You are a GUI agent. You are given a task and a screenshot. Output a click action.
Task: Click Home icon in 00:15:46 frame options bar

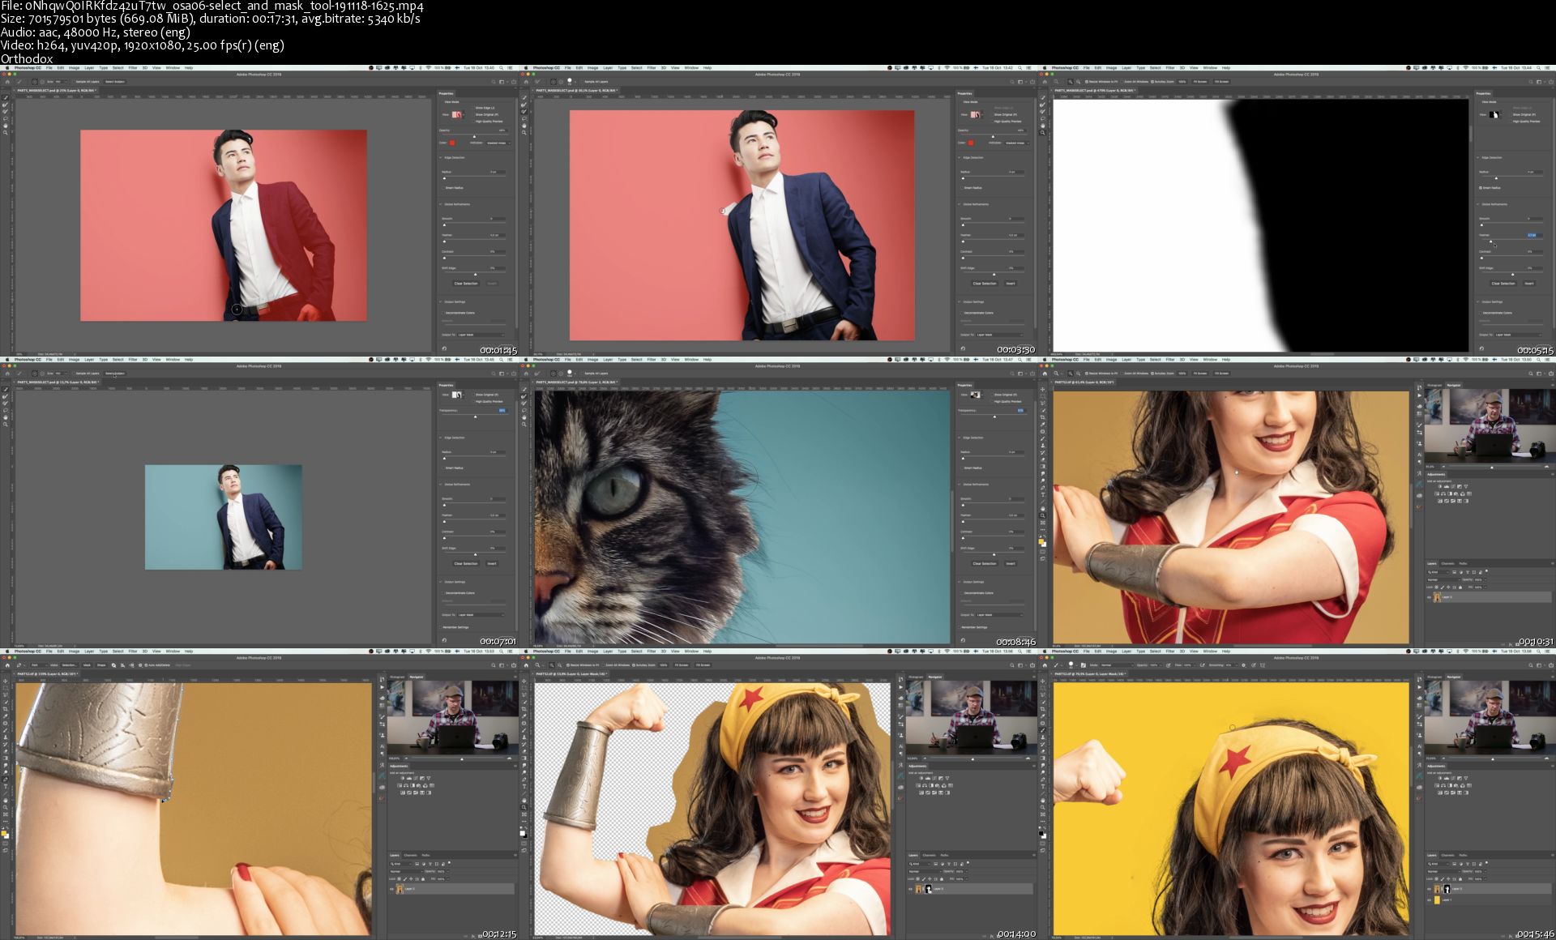click(x=1045, y=665)
